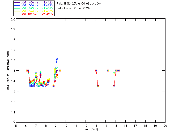Screen dimensions: 170x136
Task: Click the blue asterisk peak marker near 1.6
Action: 57,59
